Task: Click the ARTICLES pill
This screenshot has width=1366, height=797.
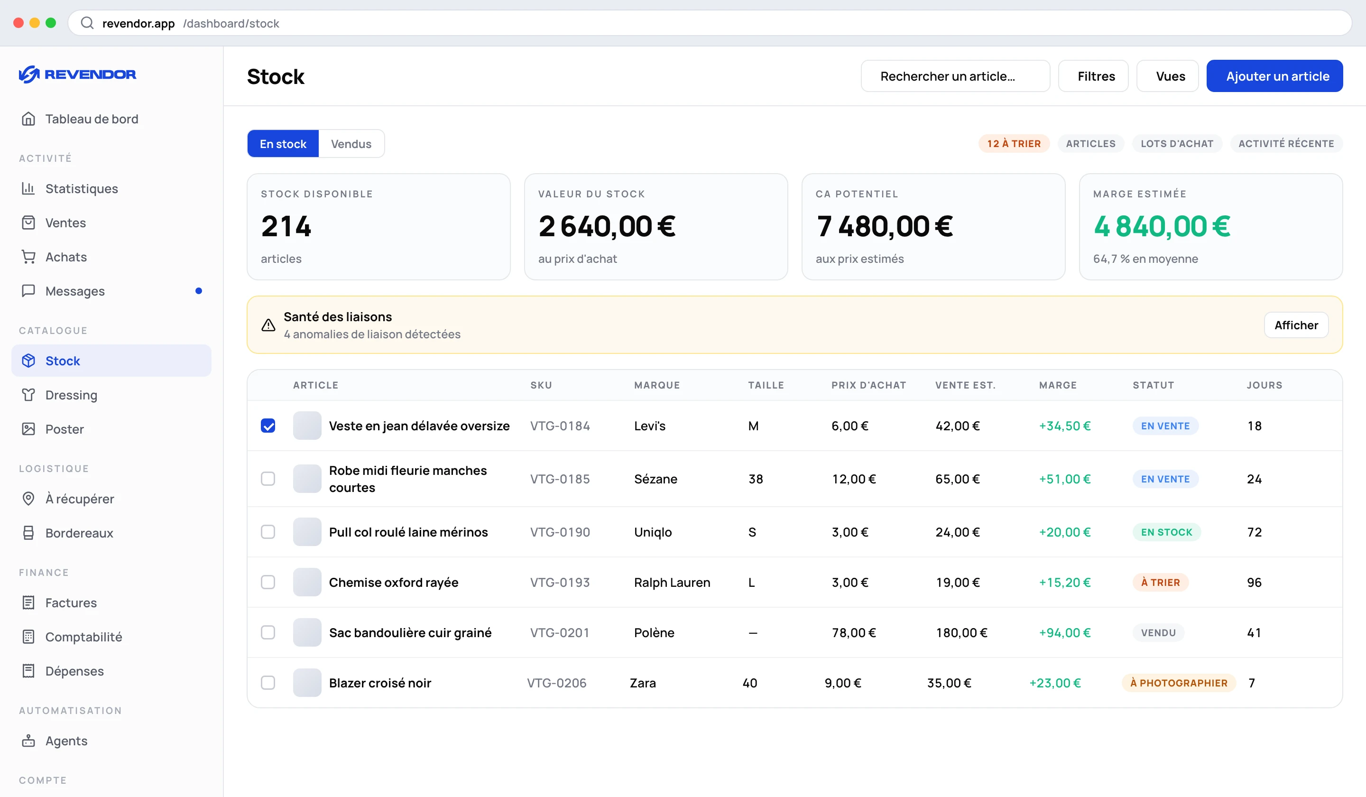Action: pos(1090,144)
